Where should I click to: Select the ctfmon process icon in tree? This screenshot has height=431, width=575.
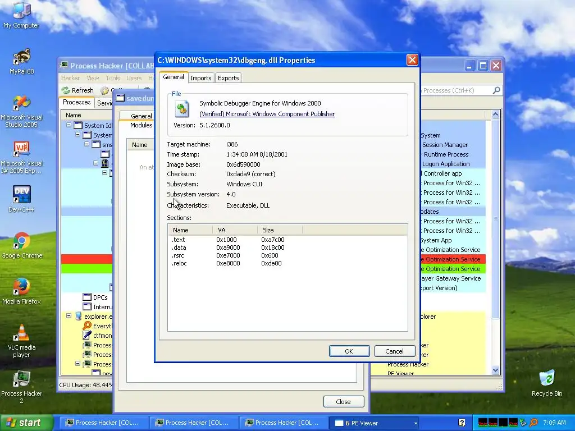point(87,336)
